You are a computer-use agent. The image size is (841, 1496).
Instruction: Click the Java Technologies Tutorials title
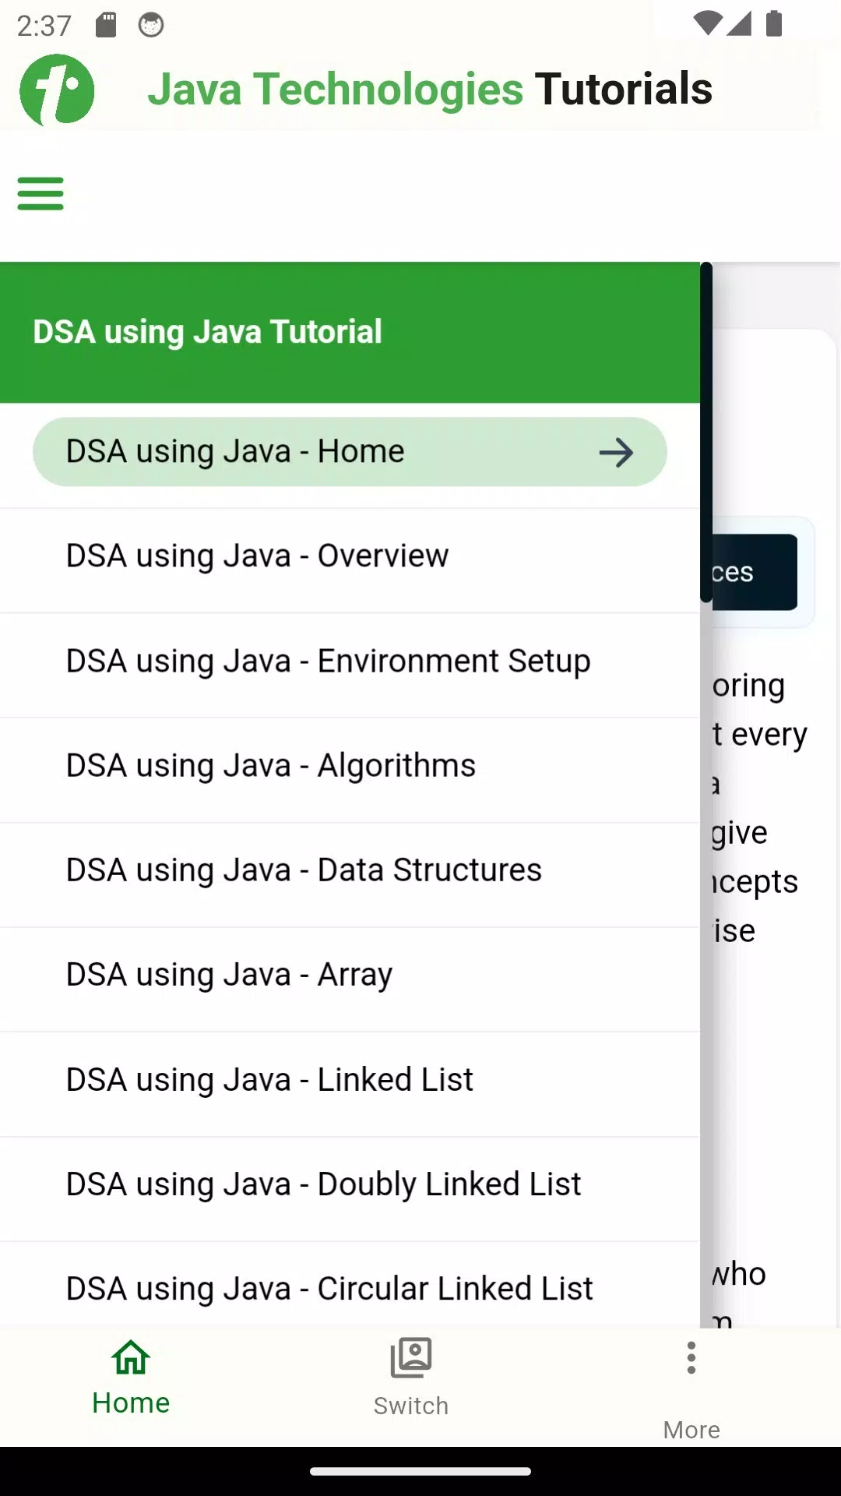[430, 89]
